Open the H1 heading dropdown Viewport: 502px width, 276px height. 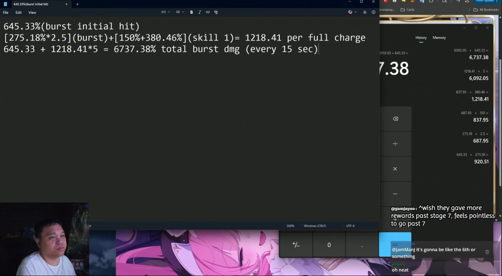[166, 12]
